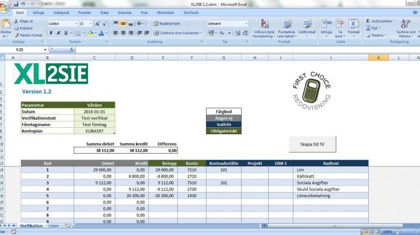
Task: Toggle right text alignment
Action: (131, 33)
